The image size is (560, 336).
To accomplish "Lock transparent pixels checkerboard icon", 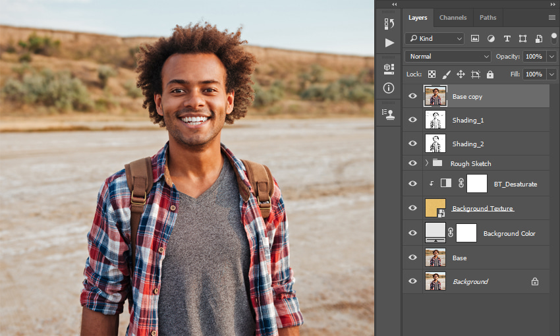I will [432, 74].
